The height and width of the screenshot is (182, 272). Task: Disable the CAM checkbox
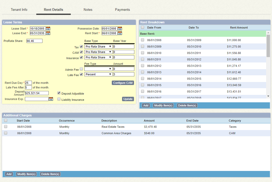tap(81, 52)
